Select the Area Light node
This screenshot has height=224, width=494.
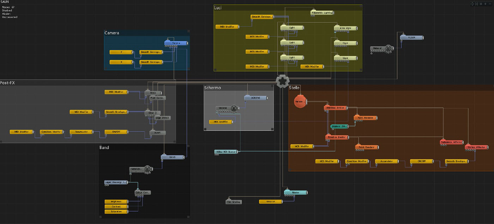point(345,28)
